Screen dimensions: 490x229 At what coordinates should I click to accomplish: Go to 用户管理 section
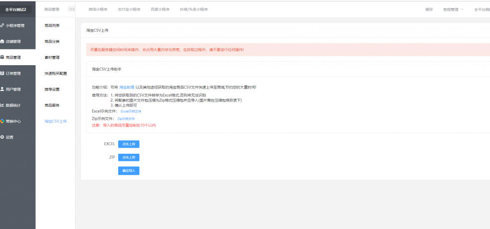point(13,90)
